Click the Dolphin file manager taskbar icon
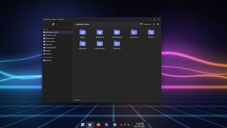Image resolution: width=227 pixels, height=128 pixels. (x=90, y=125)
